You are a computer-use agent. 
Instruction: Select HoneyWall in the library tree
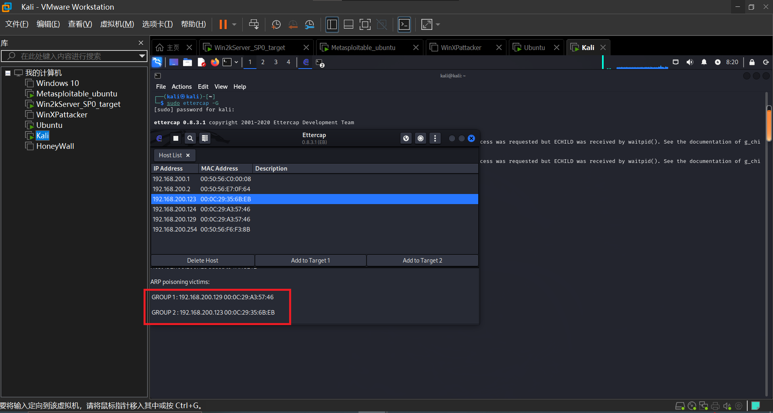click(x=55, y=146)
